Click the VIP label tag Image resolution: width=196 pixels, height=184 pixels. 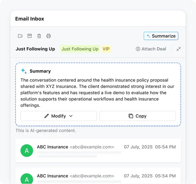coord(106,49)
